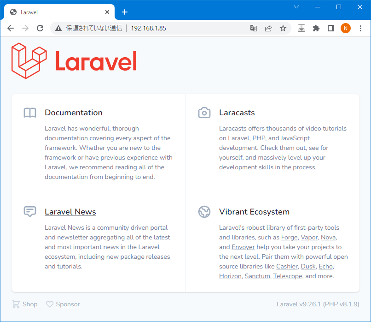Open the Laravel News link
This screenshot has width=371, height=322.
click(70, 212)
